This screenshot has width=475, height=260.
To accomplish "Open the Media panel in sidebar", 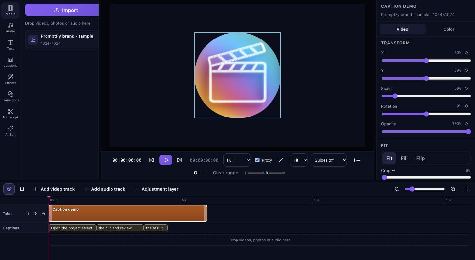I will [x=10, y=11].
